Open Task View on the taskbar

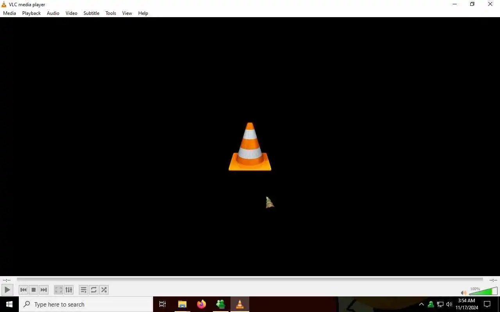click(162, 304)
